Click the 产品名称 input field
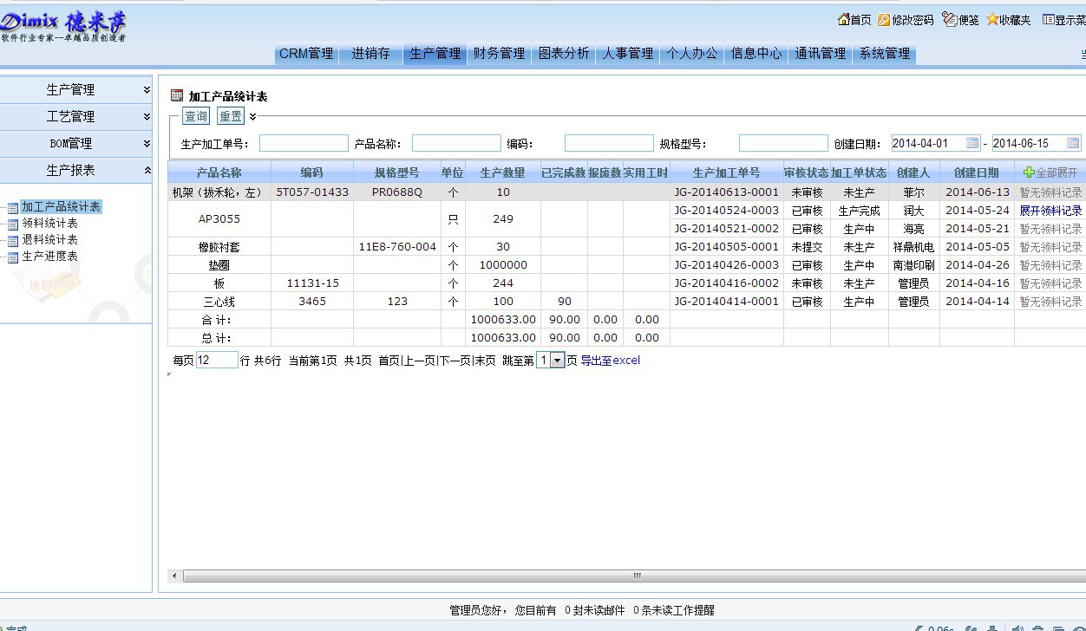 (455, 143)
